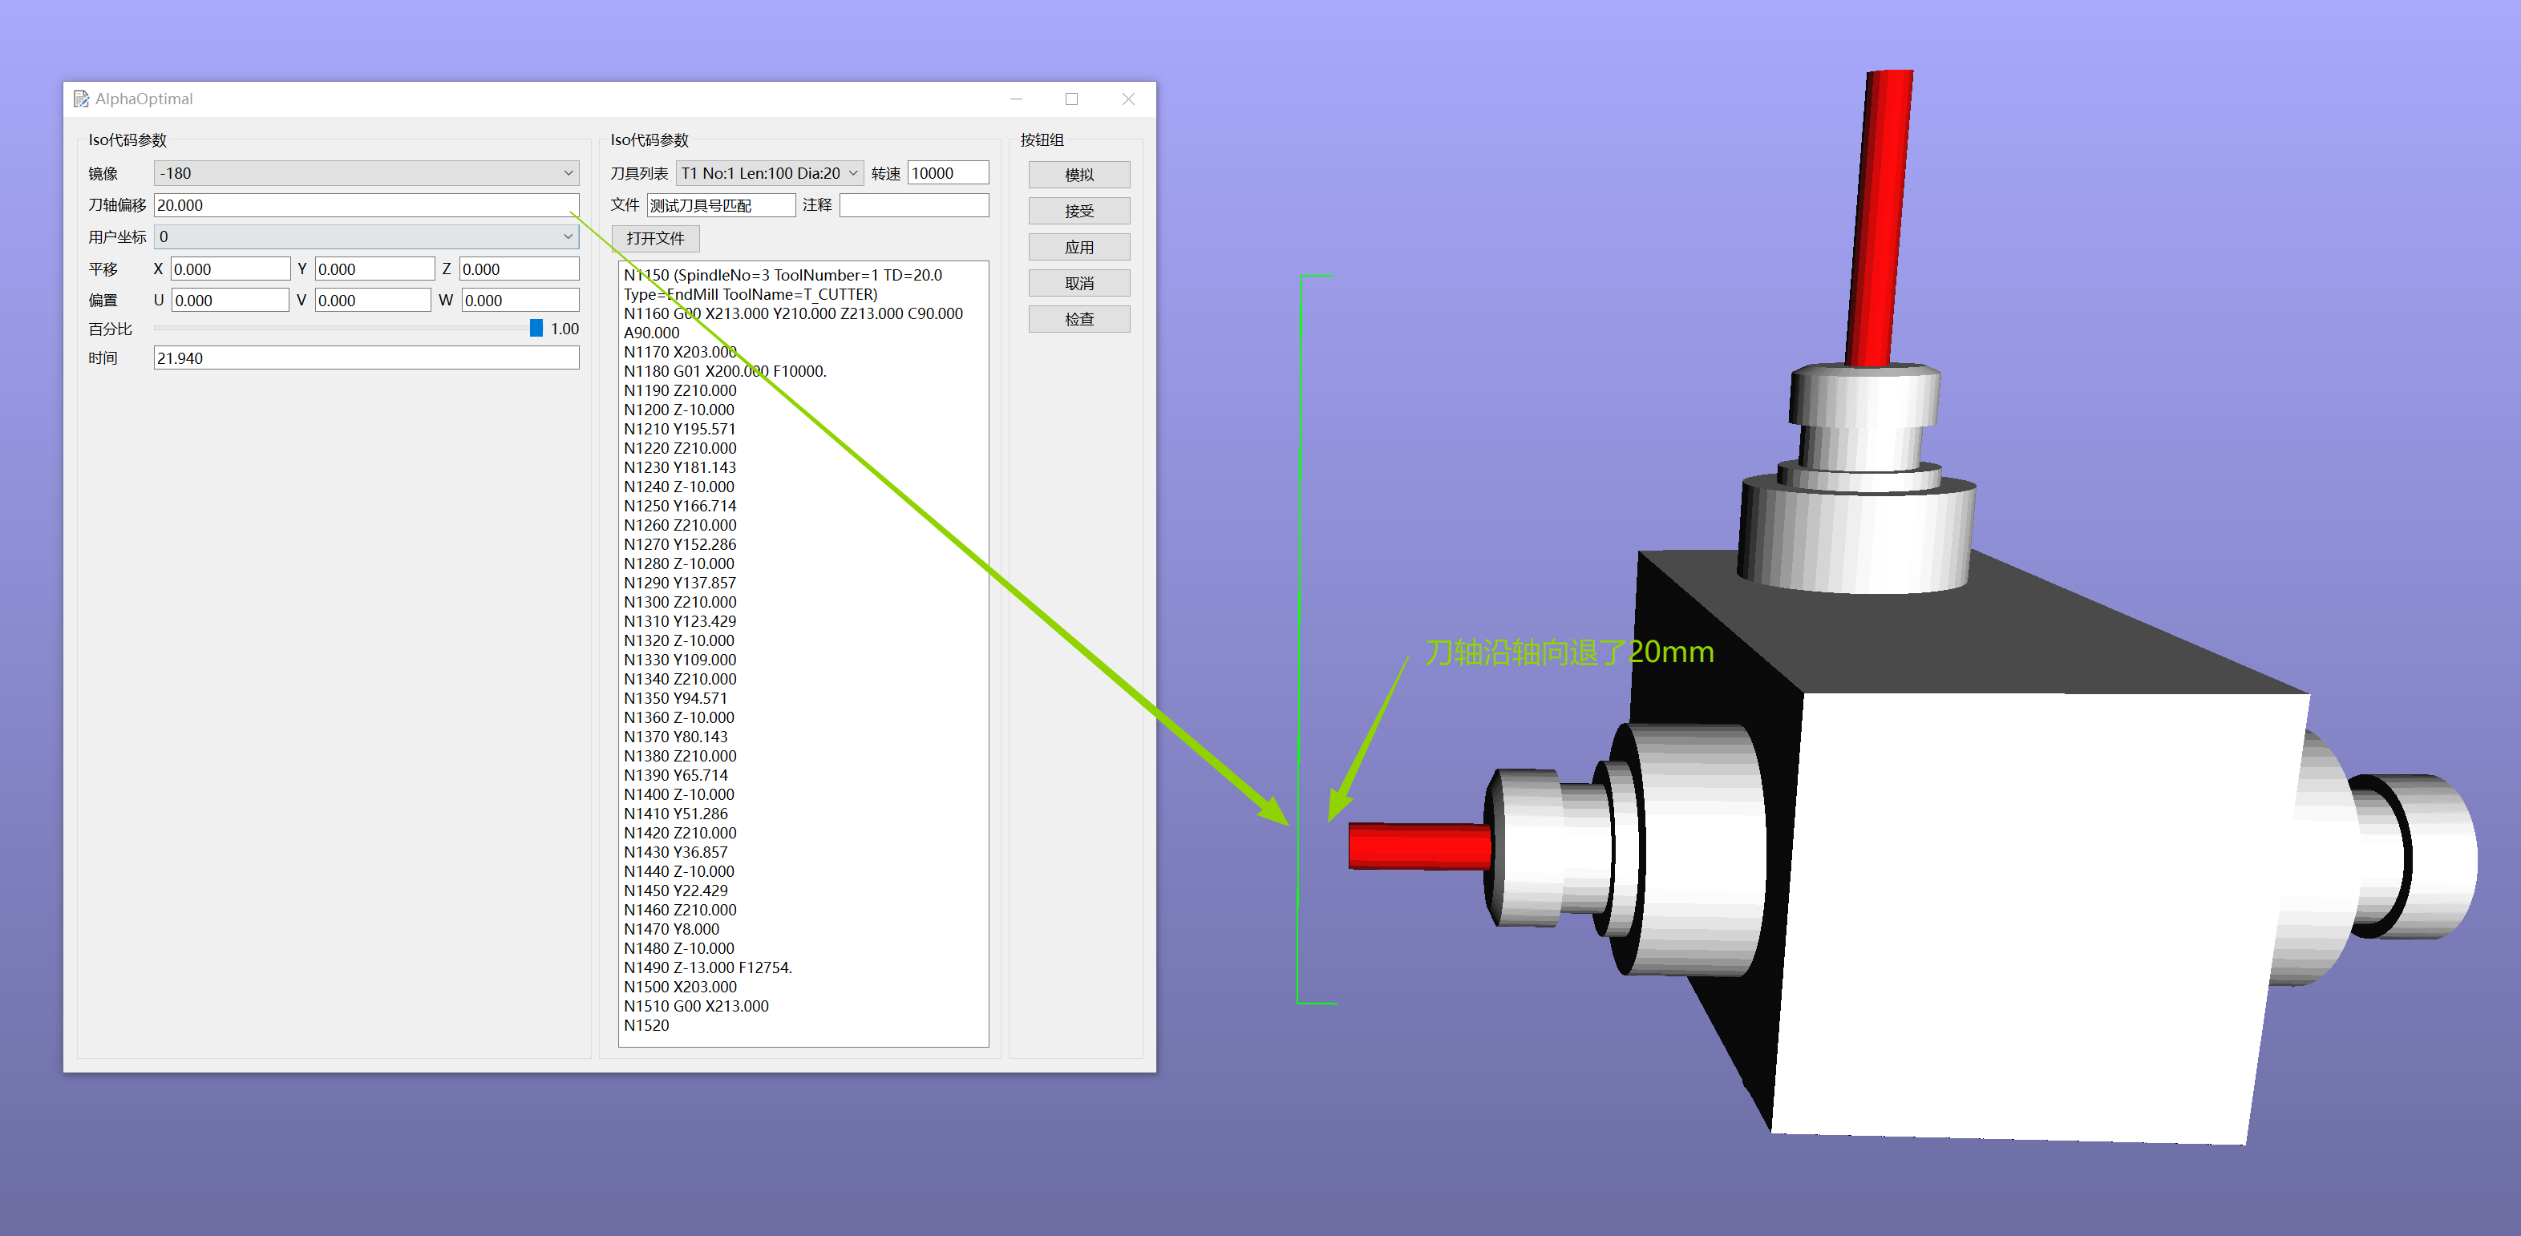Click the 模拟 simulate button

1078,176
